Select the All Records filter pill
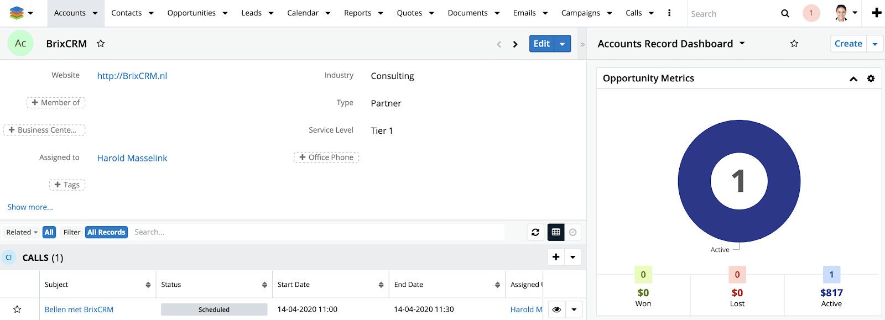885x320 pixels. [106, 232]
